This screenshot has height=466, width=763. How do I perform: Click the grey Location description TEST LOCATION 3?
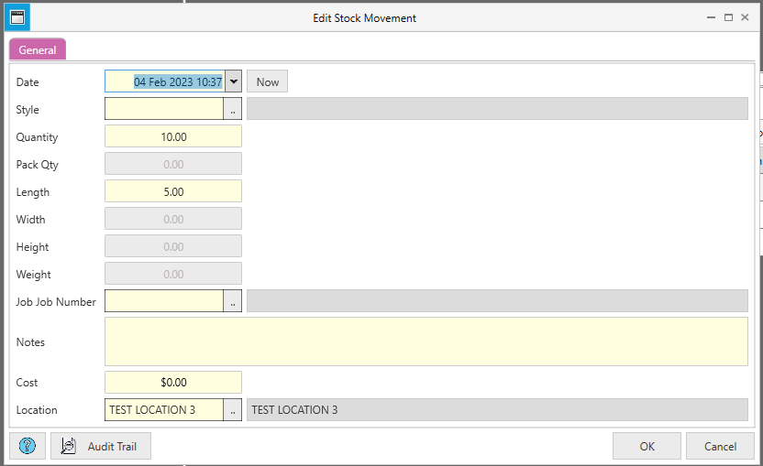[x=497, y=409]
